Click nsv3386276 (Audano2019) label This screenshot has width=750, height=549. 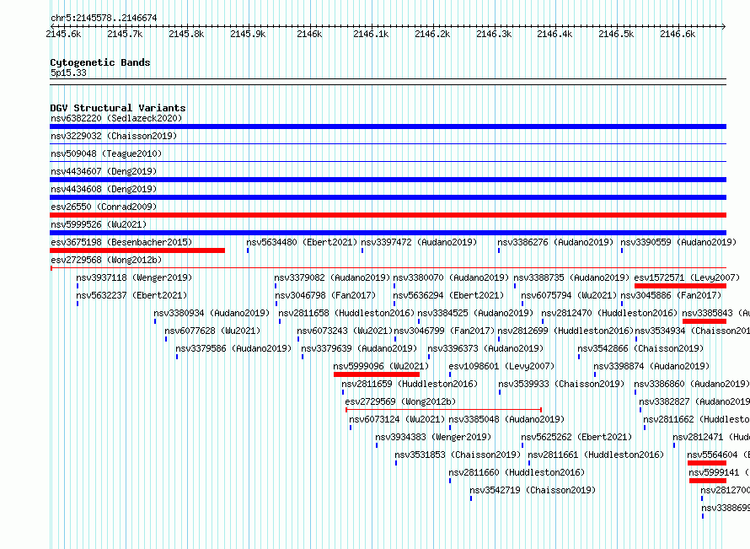pyautogui.click(x=555, y=242)
